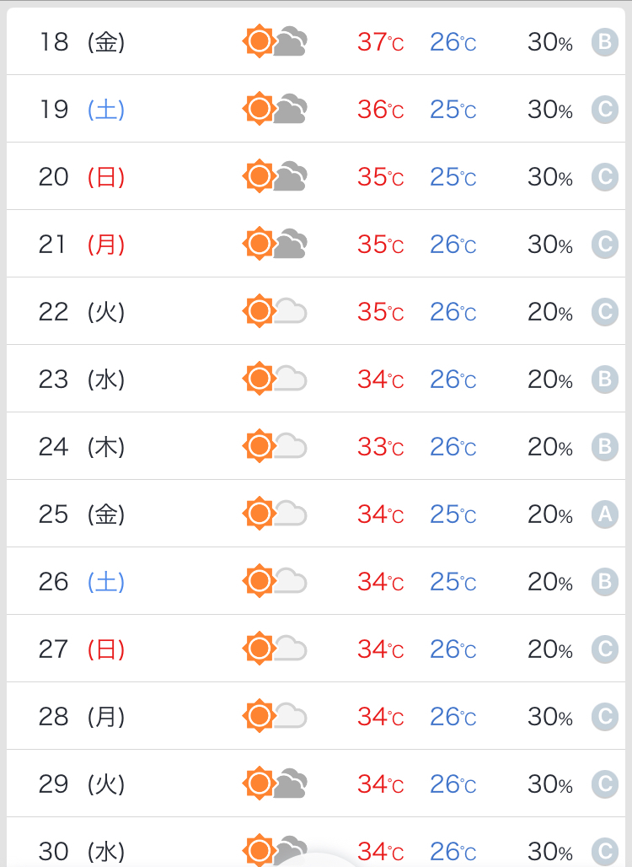Click the date label 28 (月)

(82, 717)
